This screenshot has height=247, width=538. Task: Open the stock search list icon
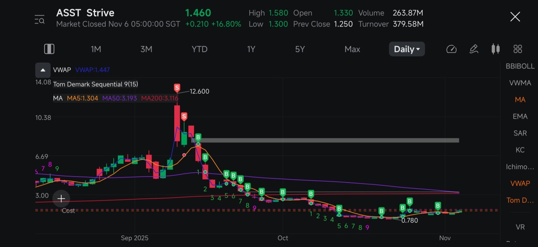pos(40,19)
